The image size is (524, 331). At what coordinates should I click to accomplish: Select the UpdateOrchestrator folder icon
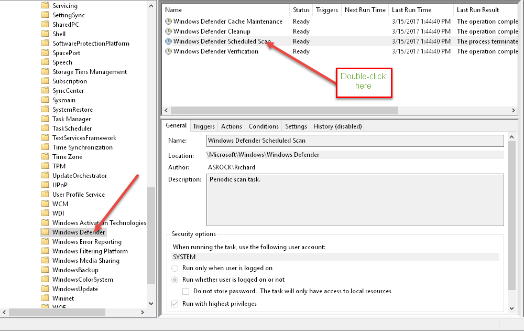tap(45, 175)
